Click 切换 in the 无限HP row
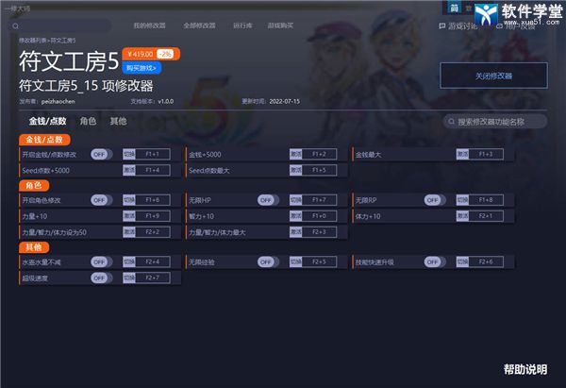 [x=295, y=200]
